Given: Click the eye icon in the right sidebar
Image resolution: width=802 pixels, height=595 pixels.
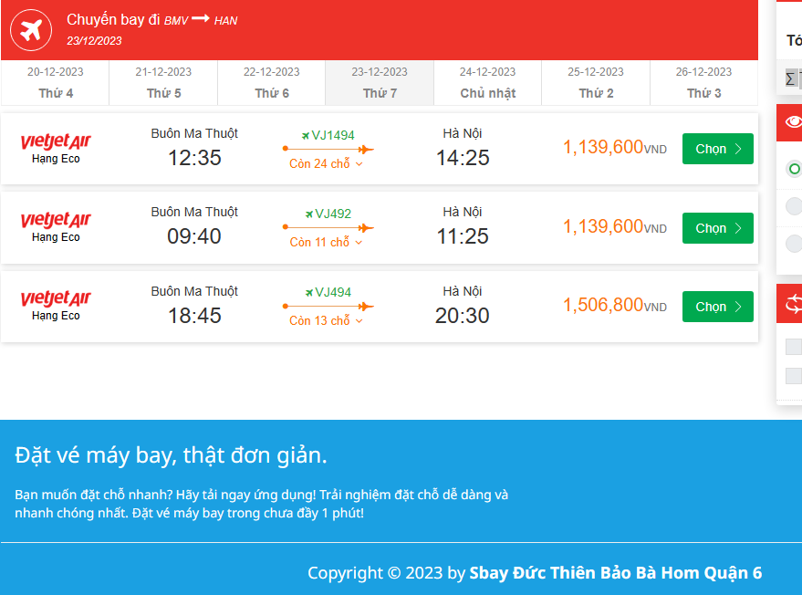Looking at the screenshot, I should (793, 123).
